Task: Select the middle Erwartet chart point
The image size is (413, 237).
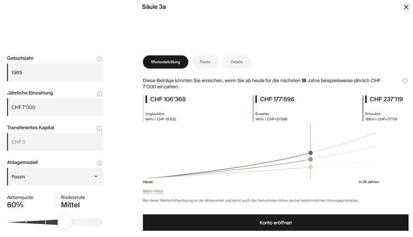Action: click(311, 159)
